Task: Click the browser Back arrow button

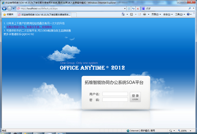Action: (5, 8)
